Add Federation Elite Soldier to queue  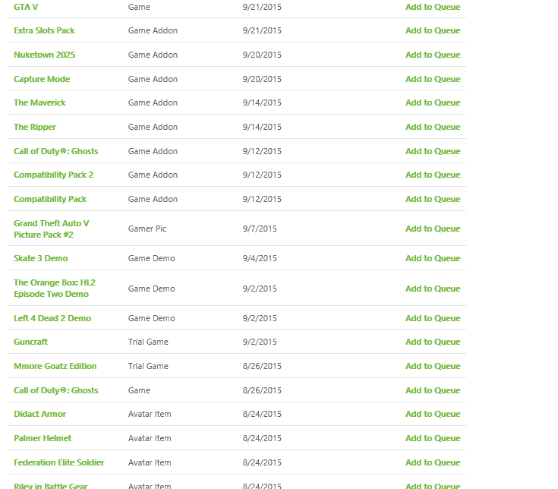433,462
